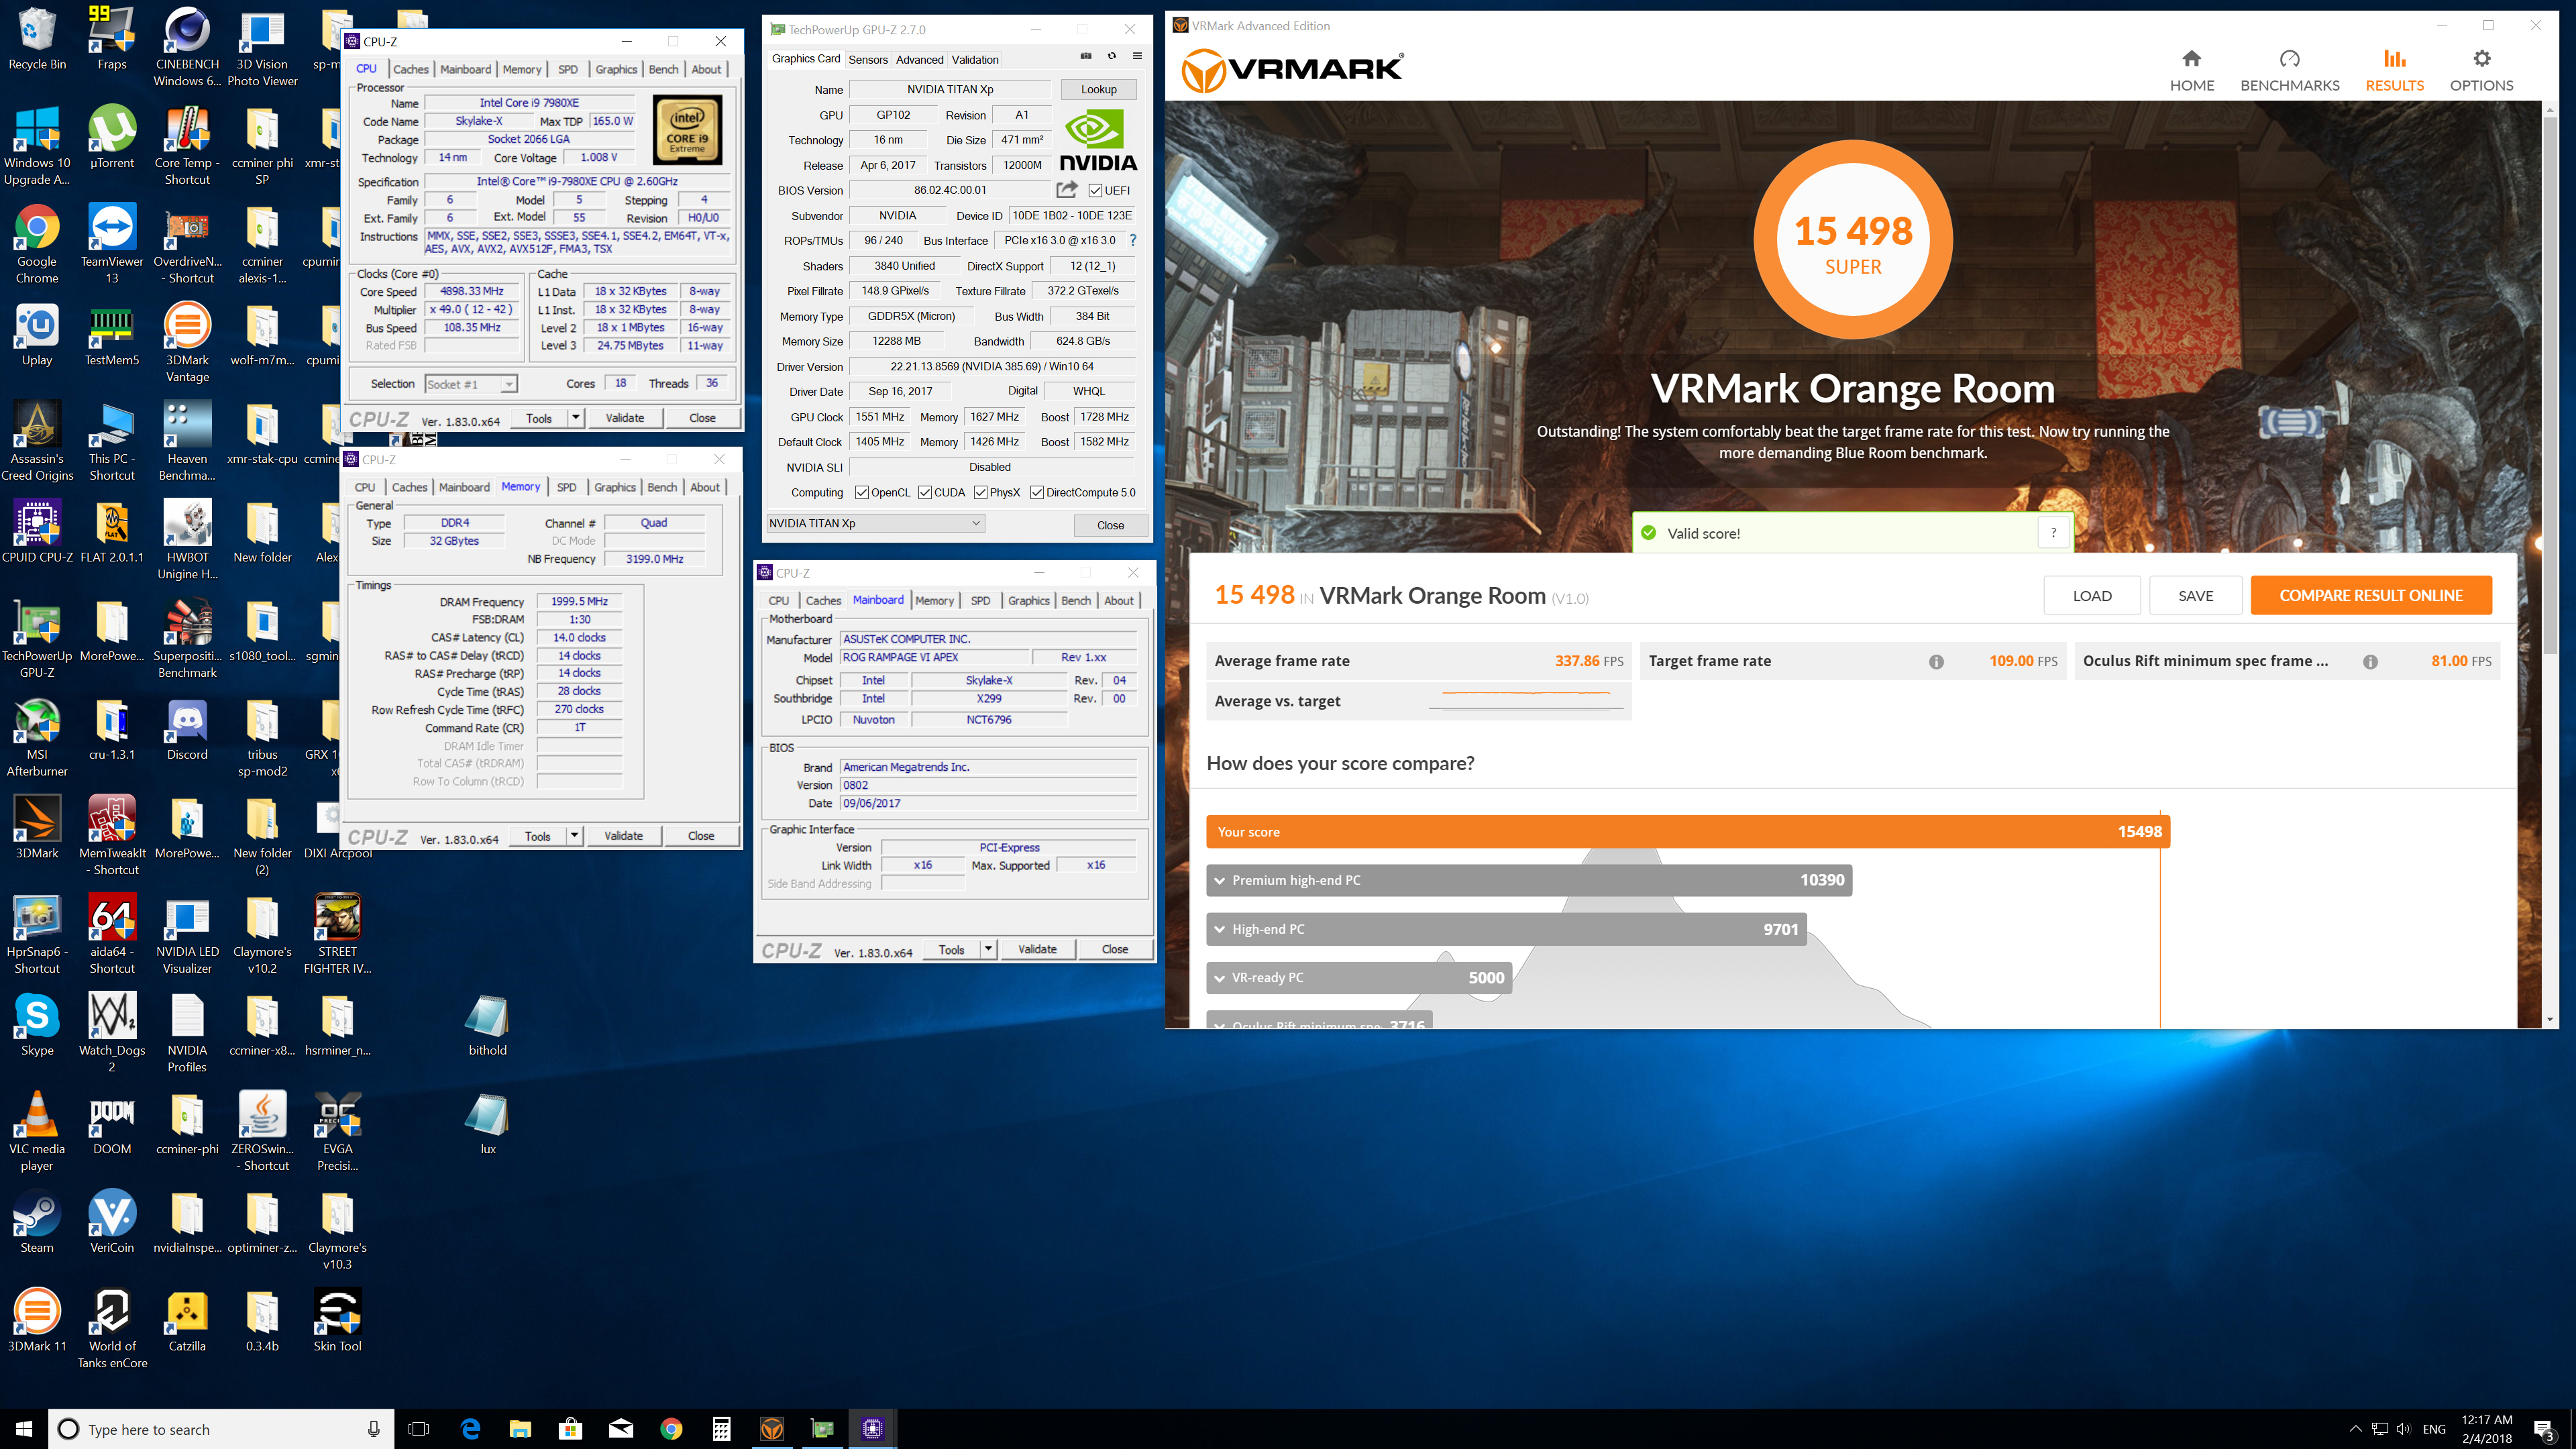This screenshot has width=2576, height=1449.
Task: Toggle DirectCompute 5.0 checkbox in GPU-Z
Action: (1037, 492)
